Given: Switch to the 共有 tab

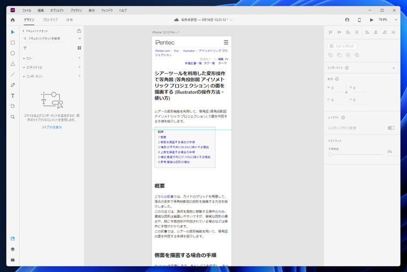Looking at the screenshot, I should coord(70,20).
